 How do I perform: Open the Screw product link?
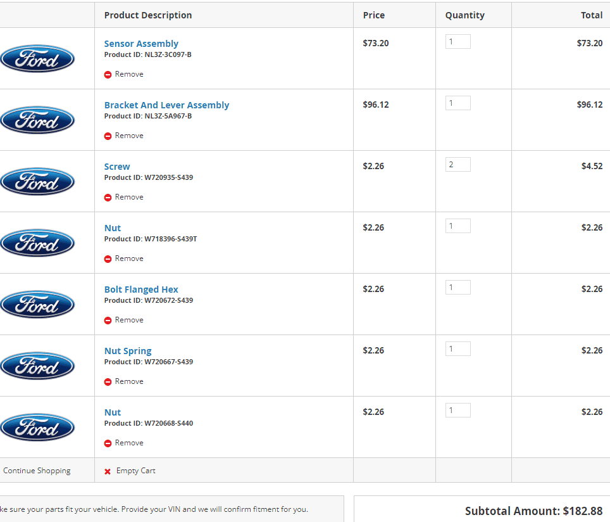(117, 167)
